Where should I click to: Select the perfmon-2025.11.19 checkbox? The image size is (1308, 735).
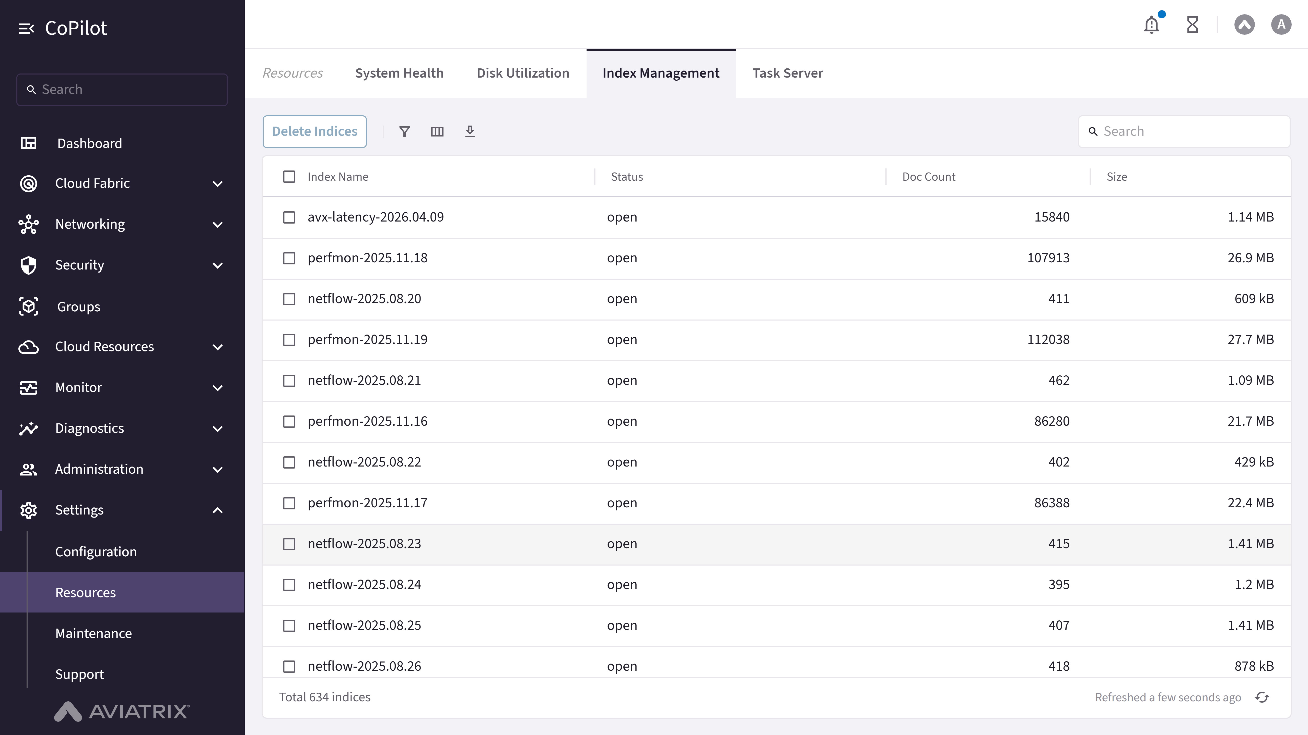[289, 340]
